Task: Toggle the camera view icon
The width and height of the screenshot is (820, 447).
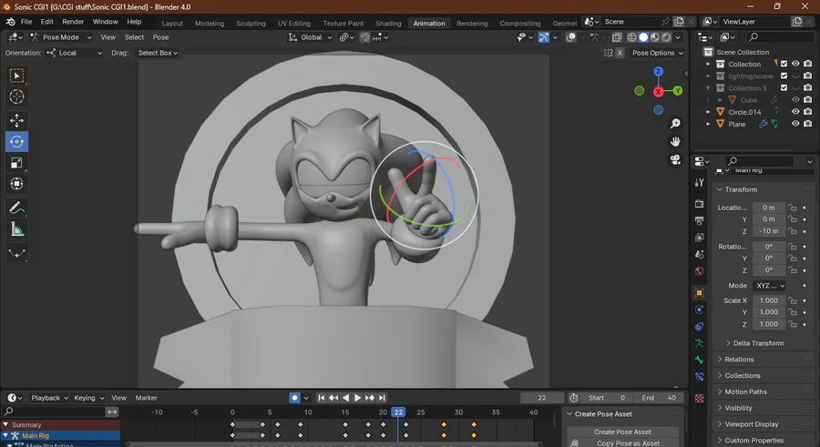Action: click(x=675, y=160)
